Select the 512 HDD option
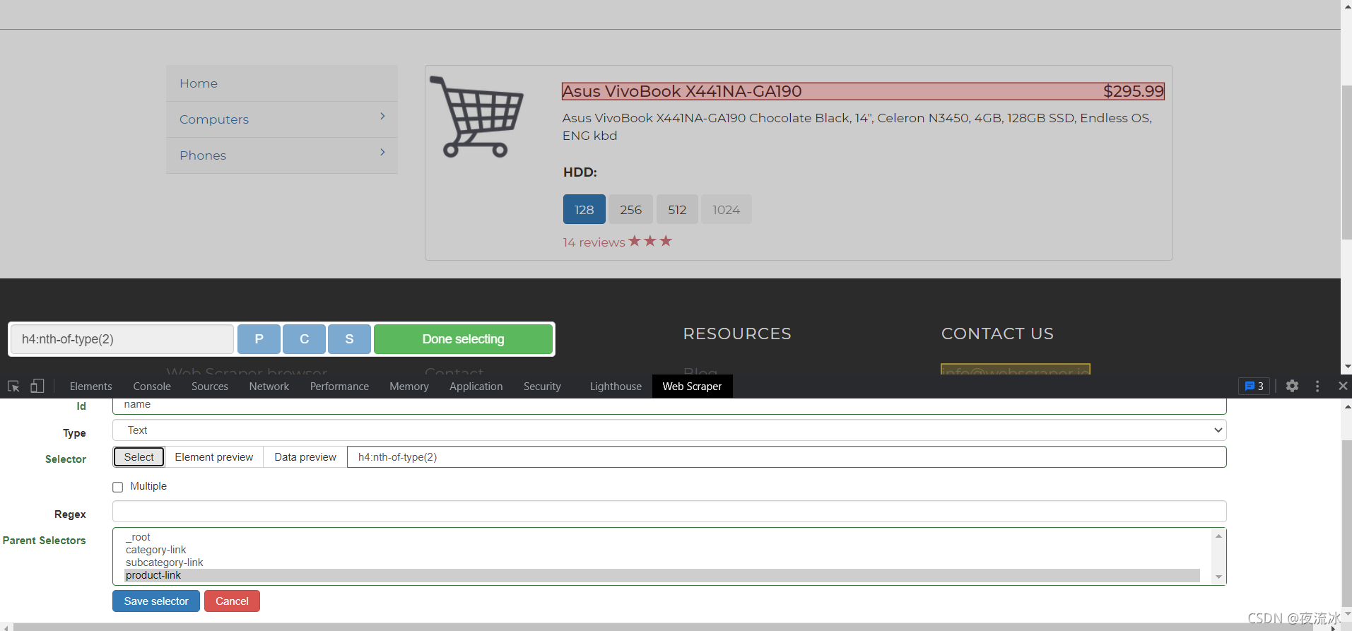The width and height of the screenshot is (1352, 631). 677,210
